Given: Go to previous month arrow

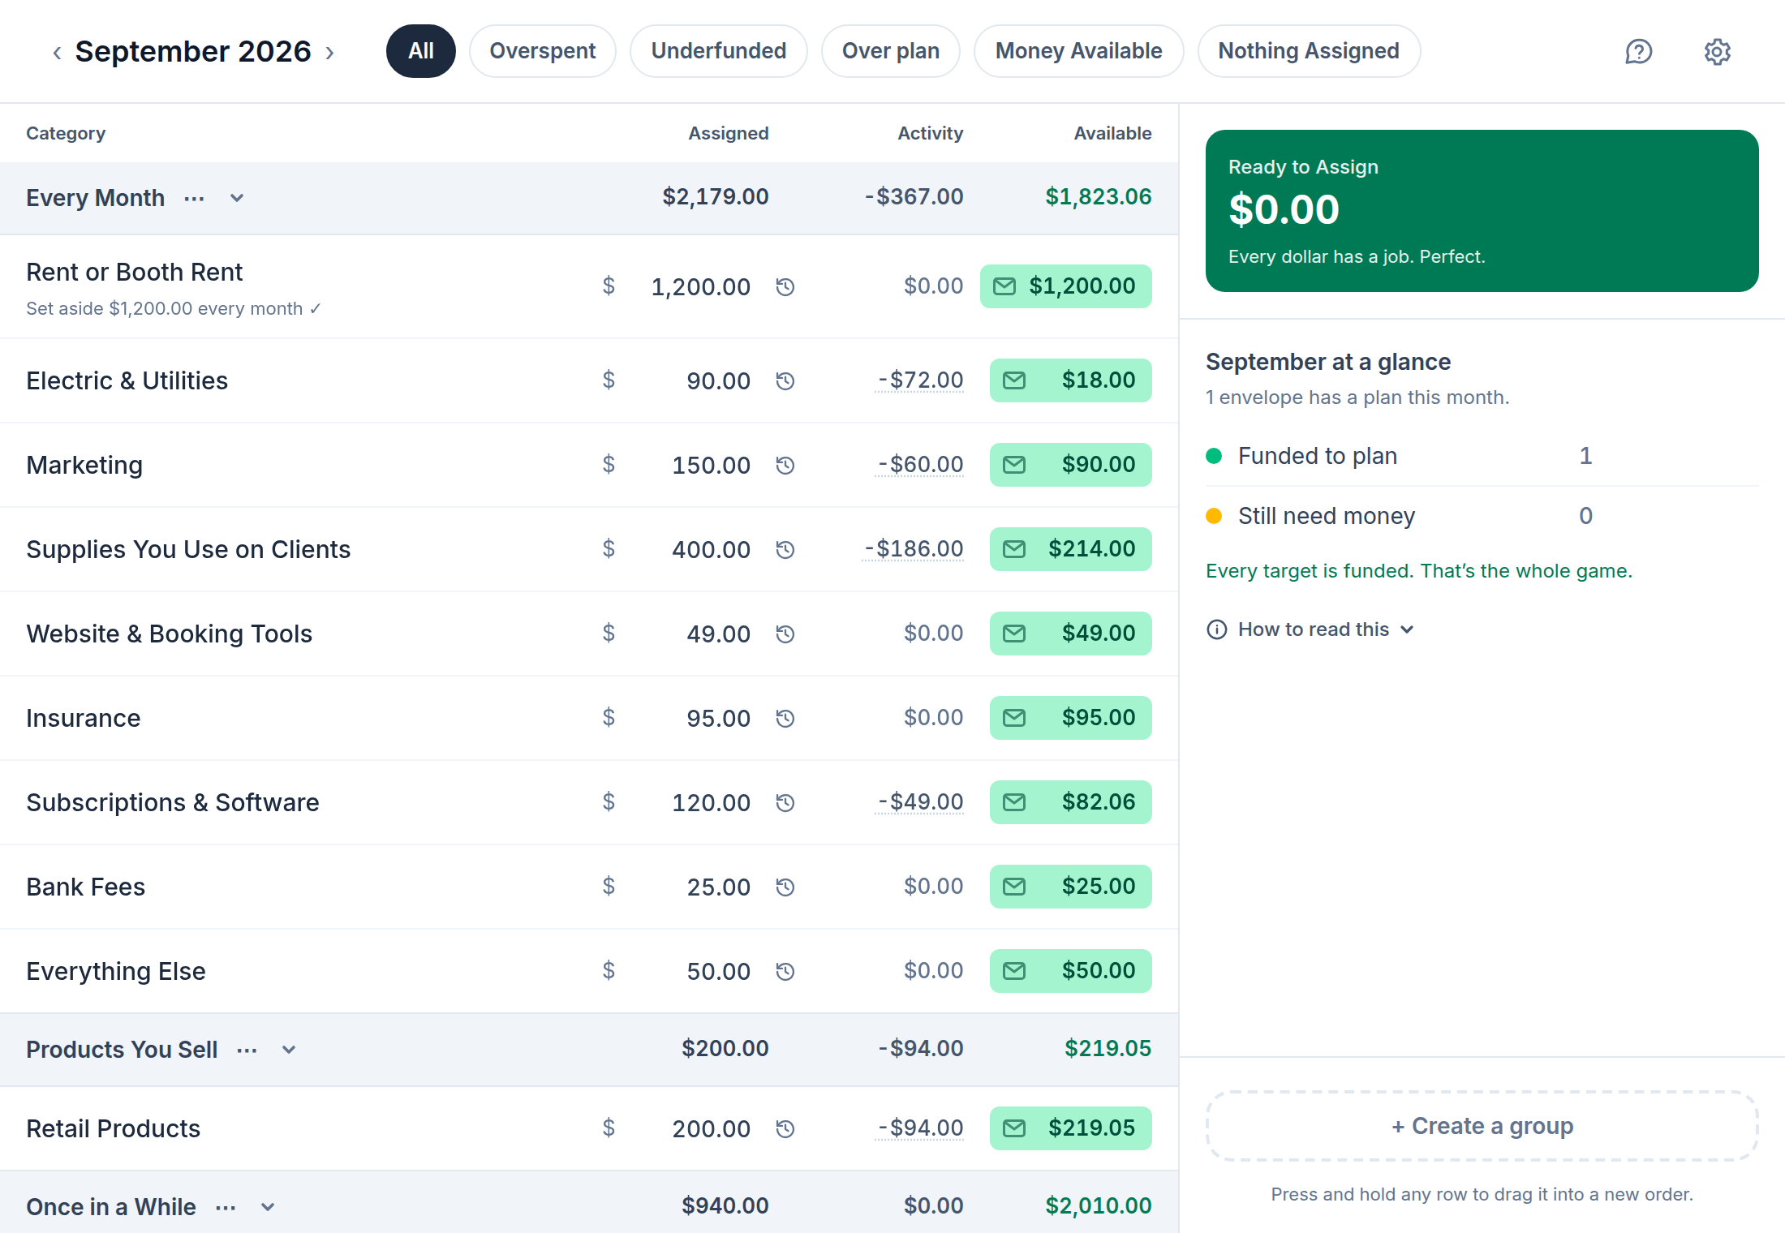Looking at the screenshot, I should (x=57, y=53).
